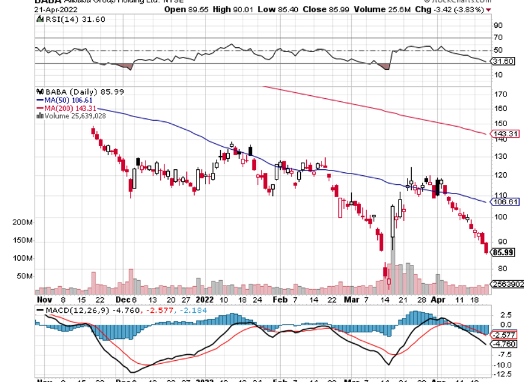Click the MA(50) blue legend swatch
Viewport: 524px width, 382px height.
(40, 99)
